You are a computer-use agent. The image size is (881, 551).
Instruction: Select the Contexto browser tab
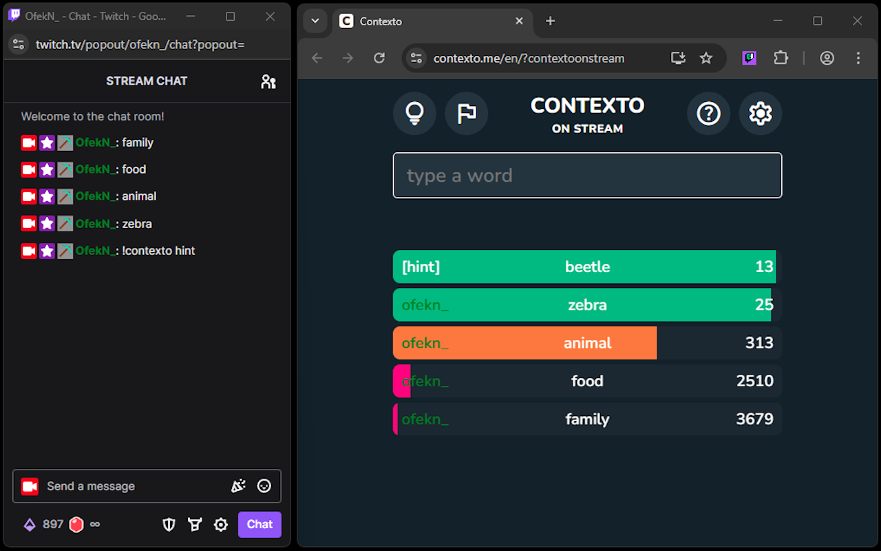tap(432, 21)
